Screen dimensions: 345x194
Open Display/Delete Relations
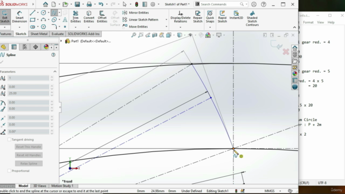click(181, 17)
